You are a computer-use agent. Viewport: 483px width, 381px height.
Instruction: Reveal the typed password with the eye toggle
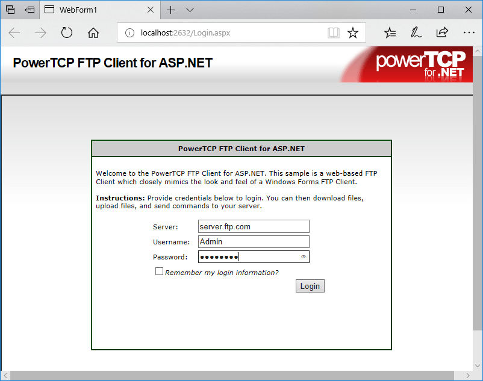click(x=304, y=256)
